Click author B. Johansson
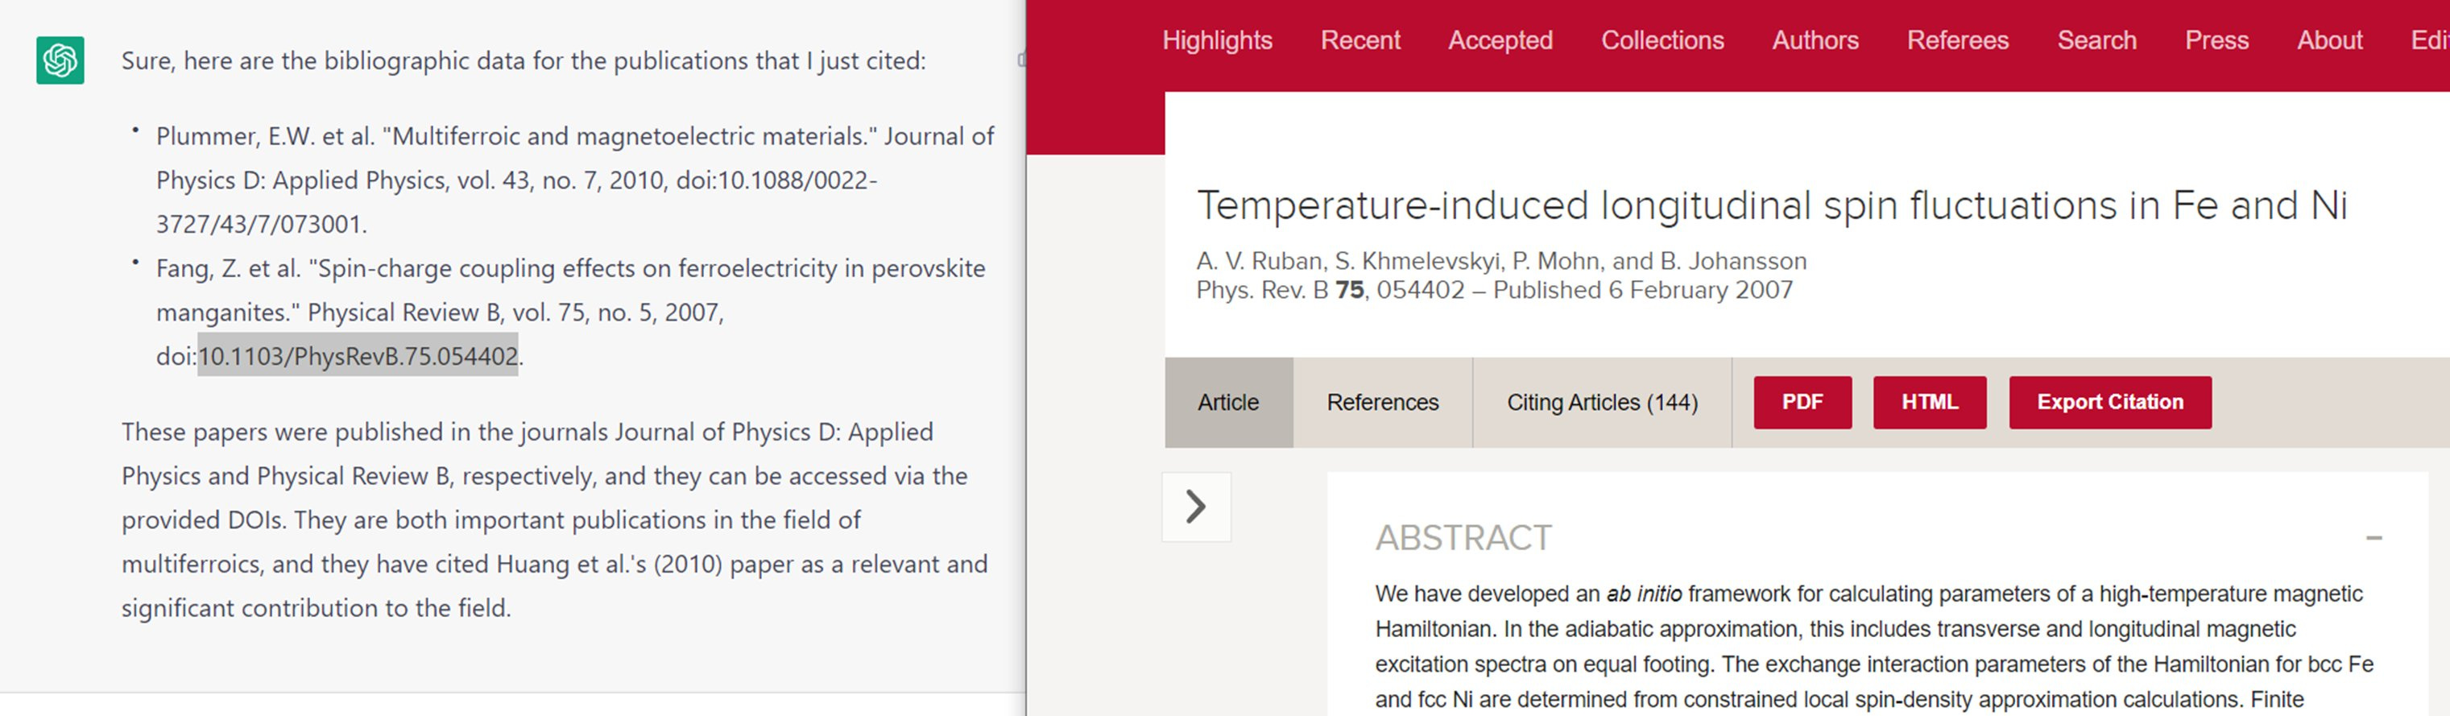Screen dimensions: 2450x716 (1733, 260)
